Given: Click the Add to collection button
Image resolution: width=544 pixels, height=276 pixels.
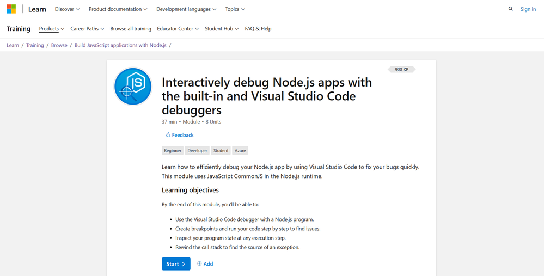Looking at the screenshot, I should (x=205, y=264).
